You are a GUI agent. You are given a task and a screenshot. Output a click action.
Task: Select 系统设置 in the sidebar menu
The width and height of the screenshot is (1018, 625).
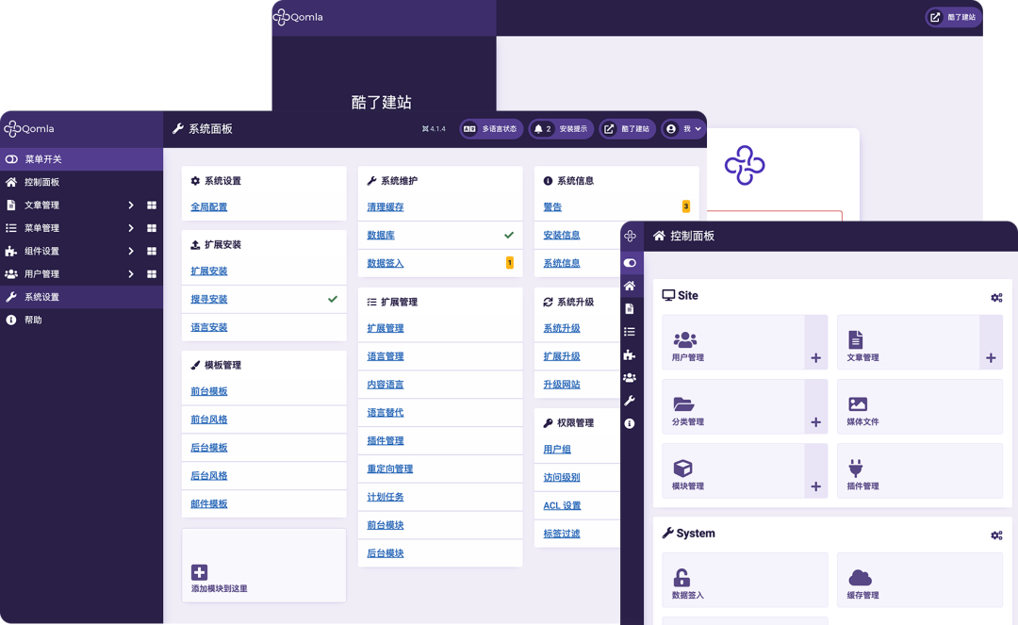point(41,297)
